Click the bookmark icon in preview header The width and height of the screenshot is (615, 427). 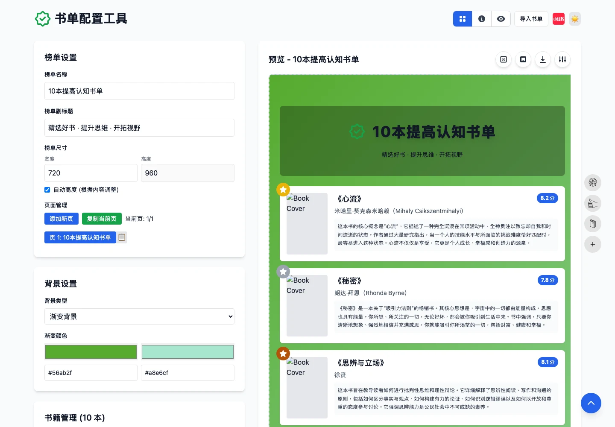(x=523, y=59)
